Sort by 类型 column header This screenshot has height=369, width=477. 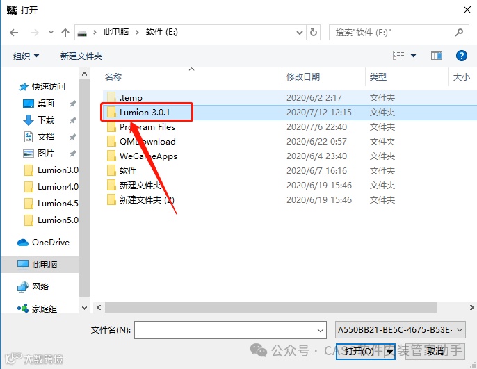[378, 76]
